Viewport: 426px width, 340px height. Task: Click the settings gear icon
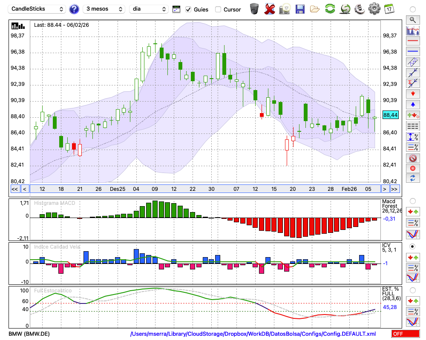click(374, 9)
